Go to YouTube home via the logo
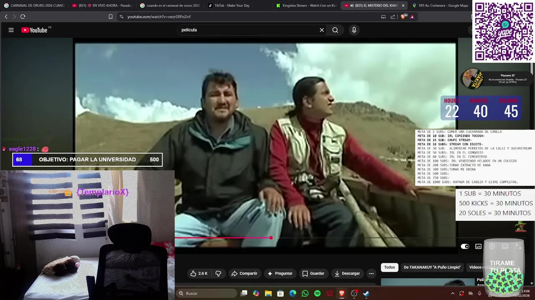The image size is (535, 300). coord(34,30)
